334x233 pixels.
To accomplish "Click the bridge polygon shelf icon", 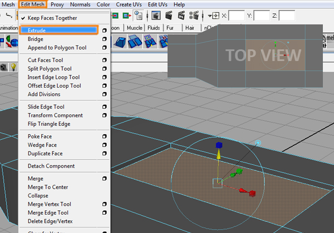I will 135,42.
